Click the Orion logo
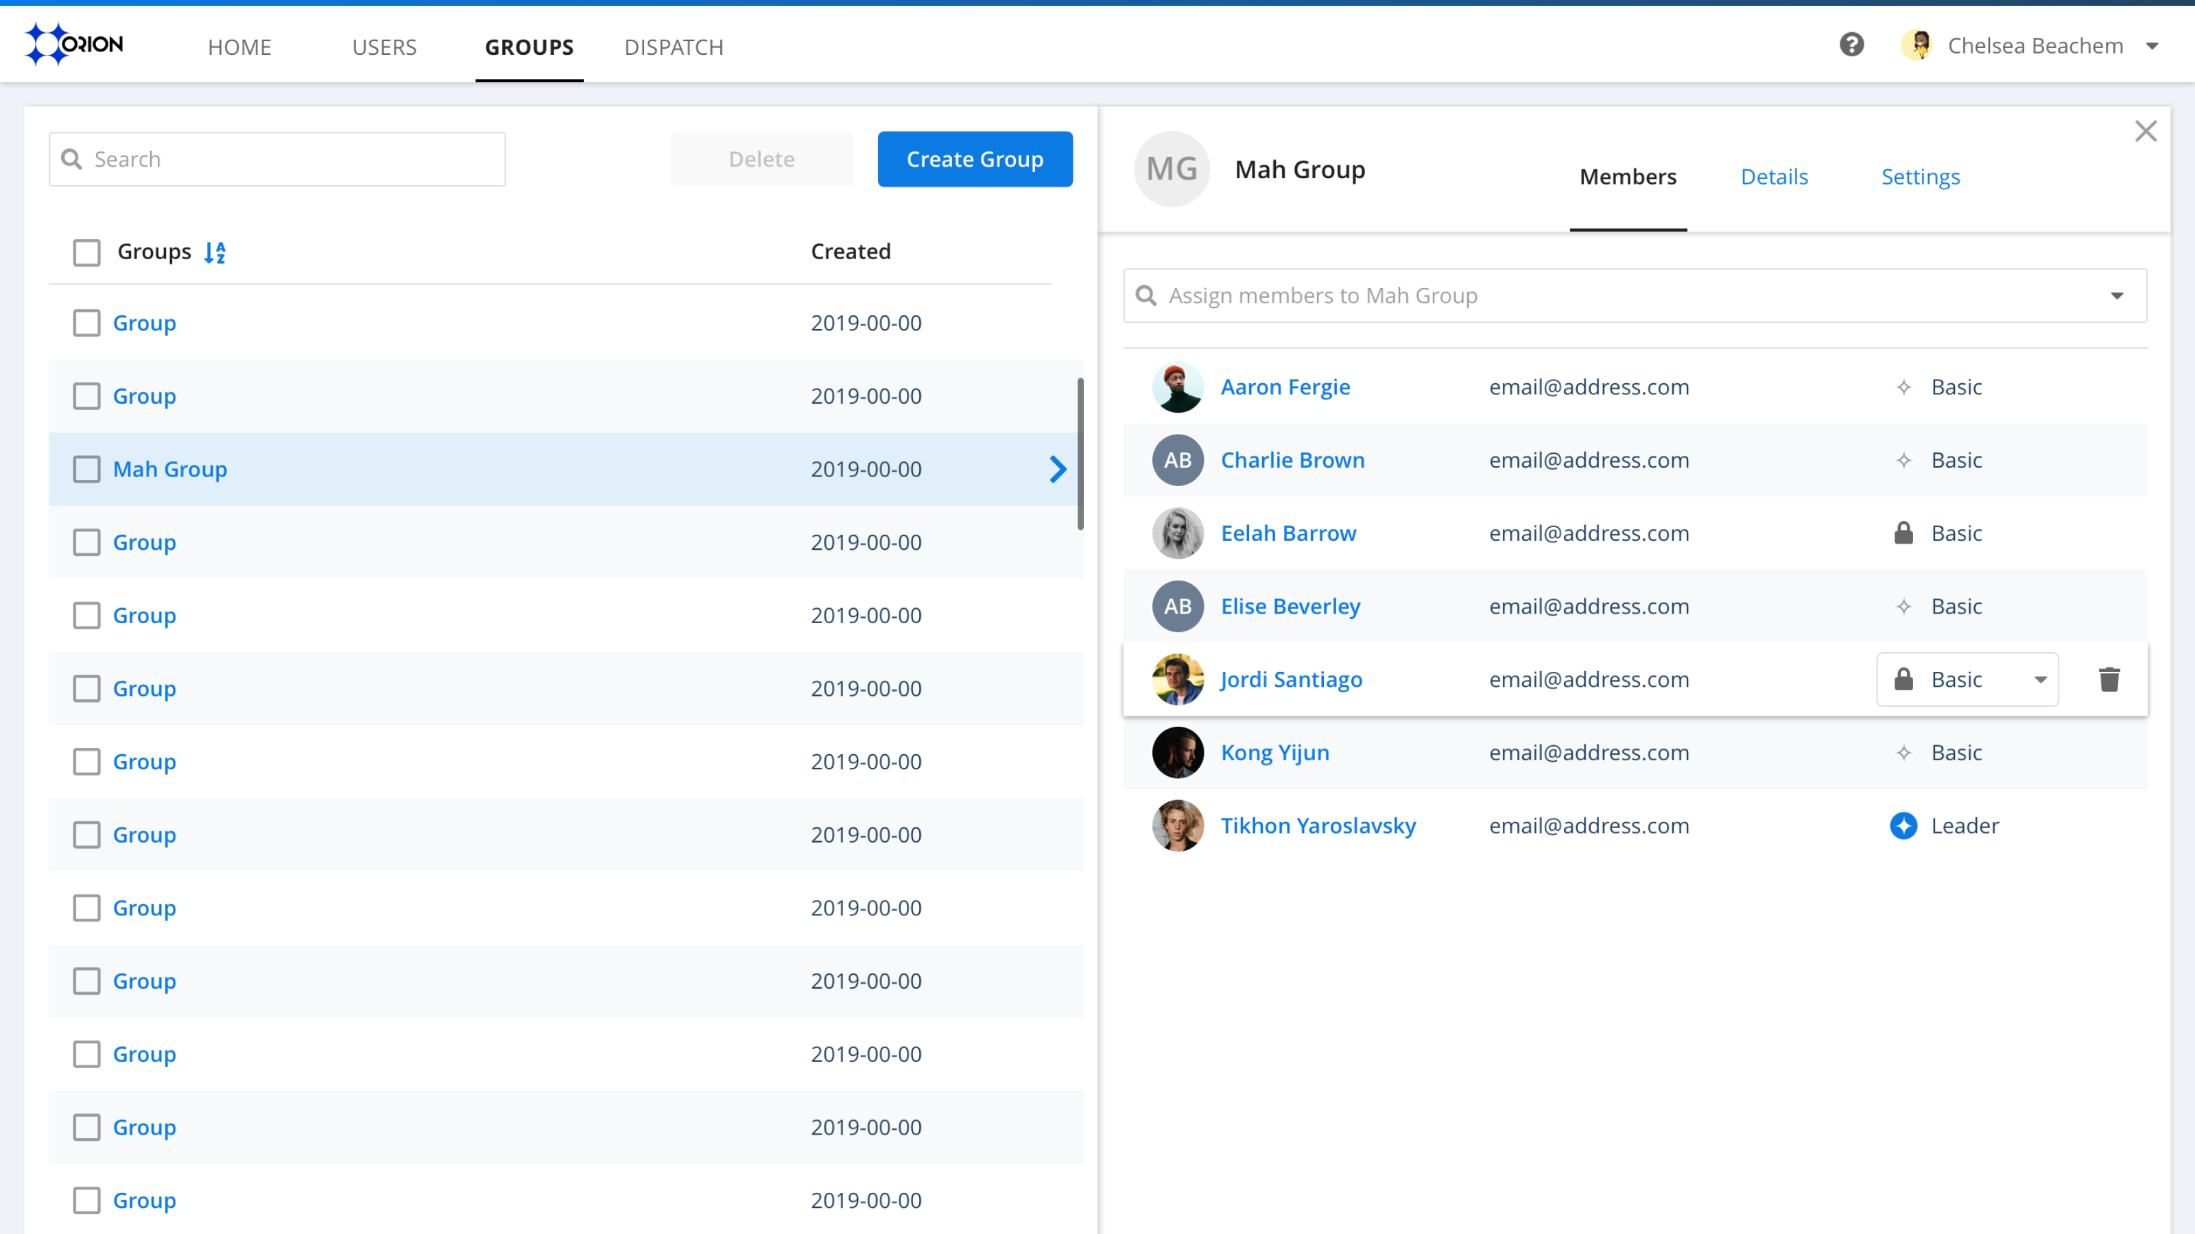Screen dimensions: 2195x1234 click(75, 45)
